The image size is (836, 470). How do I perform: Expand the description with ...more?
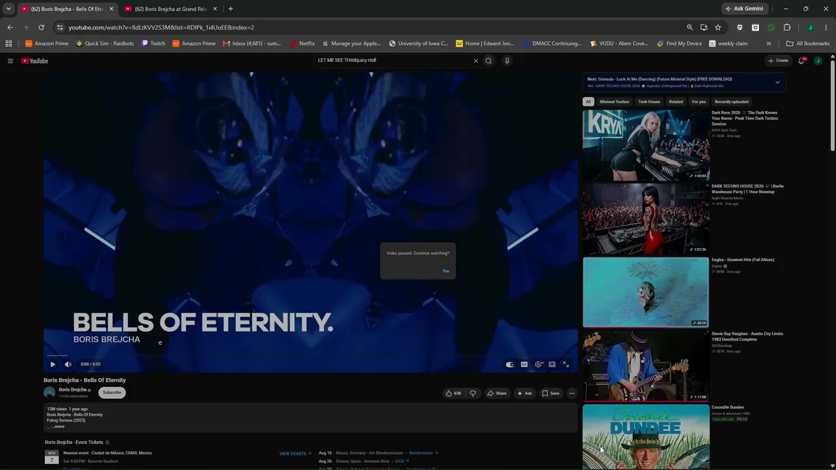tap(59, 426)
